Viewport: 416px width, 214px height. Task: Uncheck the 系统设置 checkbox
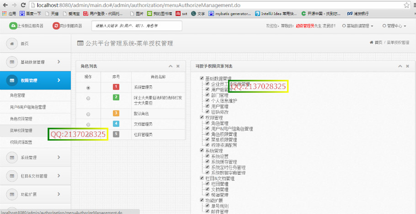207,156
